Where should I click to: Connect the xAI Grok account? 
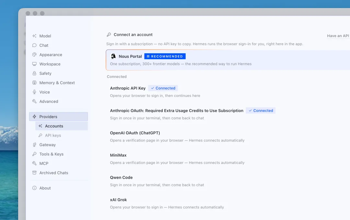228,203
